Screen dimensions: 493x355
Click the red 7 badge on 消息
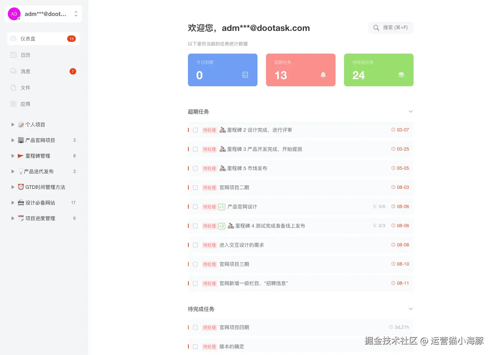point(73,71)
